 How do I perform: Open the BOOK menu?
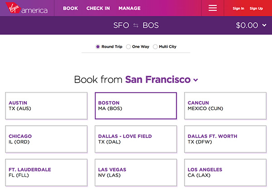pyautogui.click(x=70, y=8)
